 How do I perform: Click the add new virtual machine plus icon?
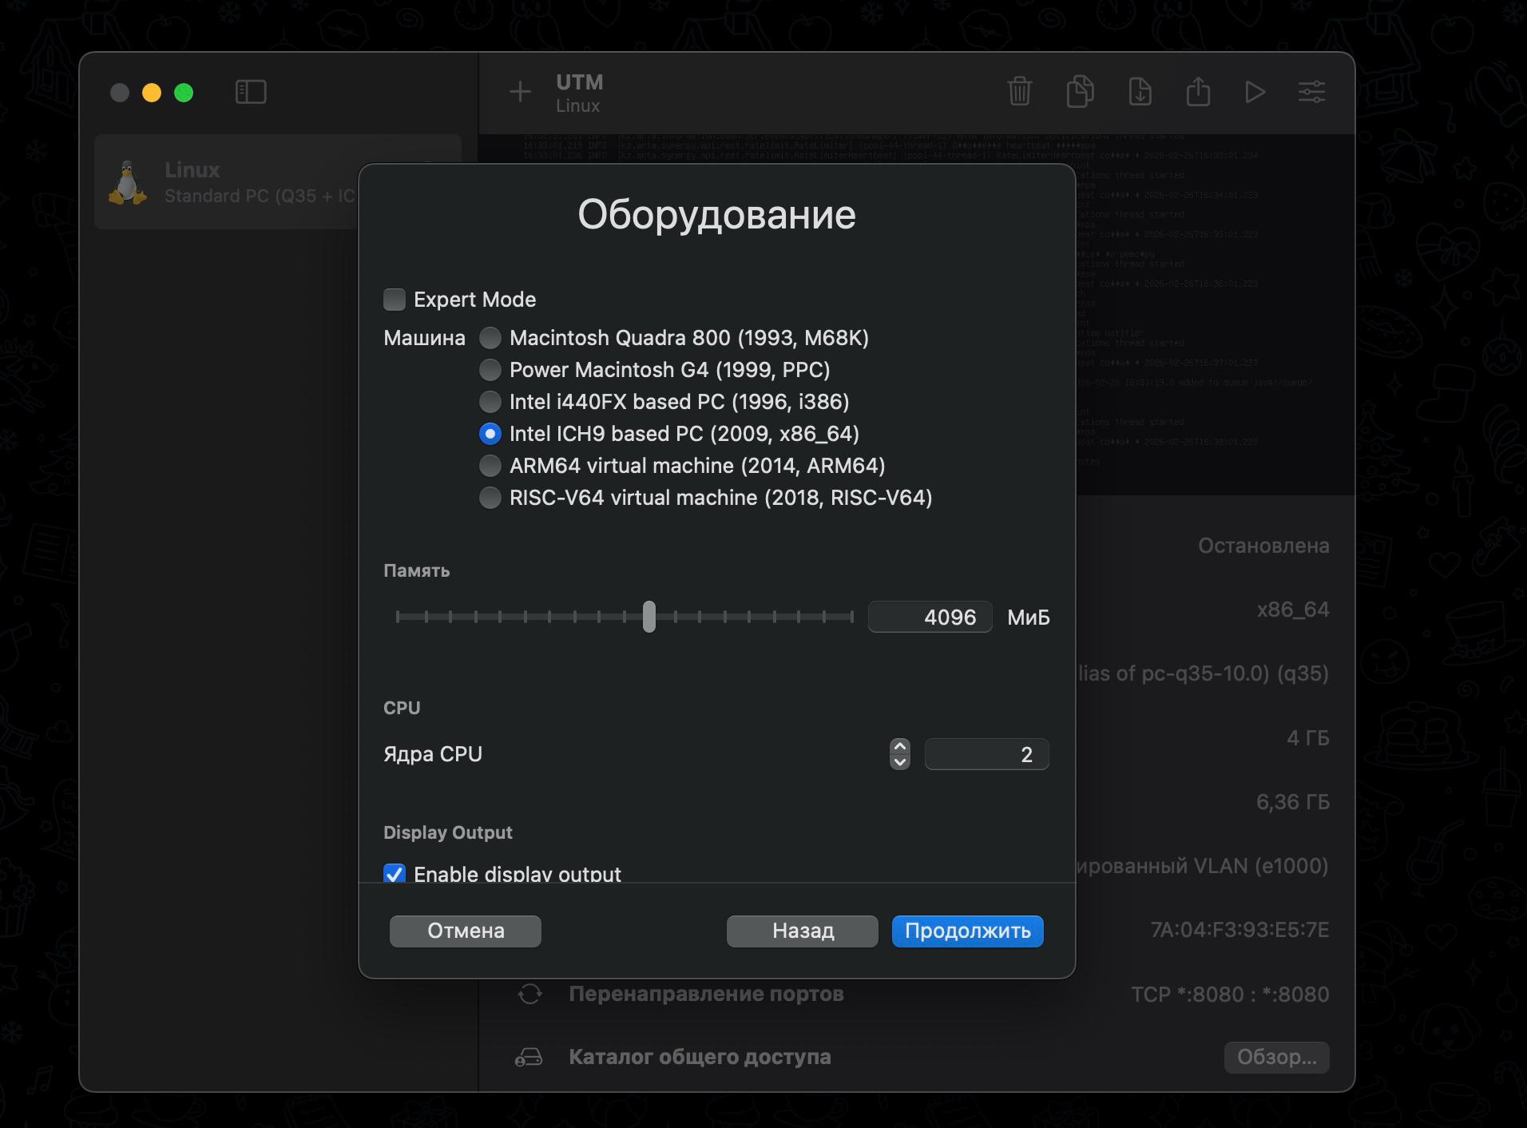click(520, 92)
